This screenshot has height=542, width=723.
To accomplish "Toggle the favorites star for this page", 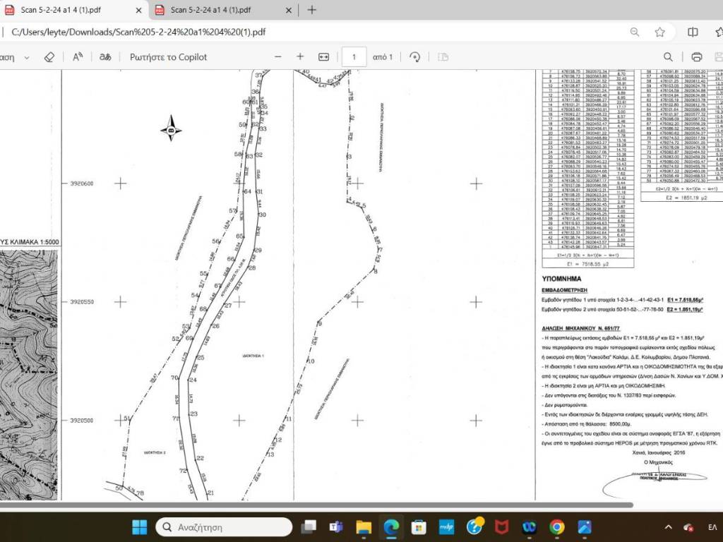I will (659, 32).
